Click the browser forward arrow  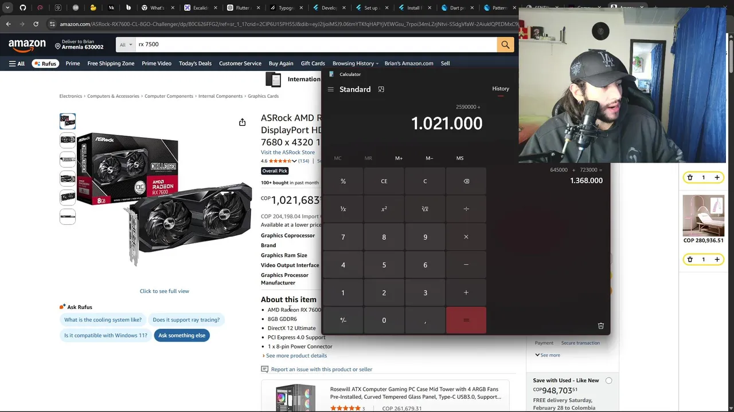point(22,24)
